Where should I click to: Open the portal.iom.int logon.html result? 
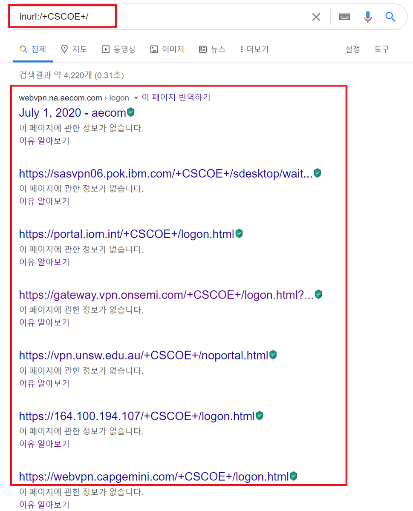coord(127,234)
